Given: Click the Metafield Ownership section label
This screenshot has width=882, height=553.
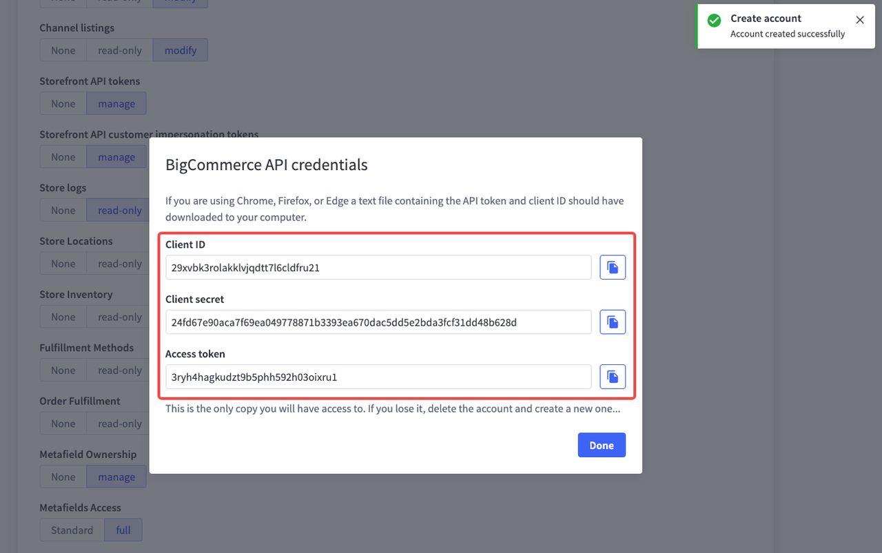Looking at the screenshot, I should (x=88, y=454).
